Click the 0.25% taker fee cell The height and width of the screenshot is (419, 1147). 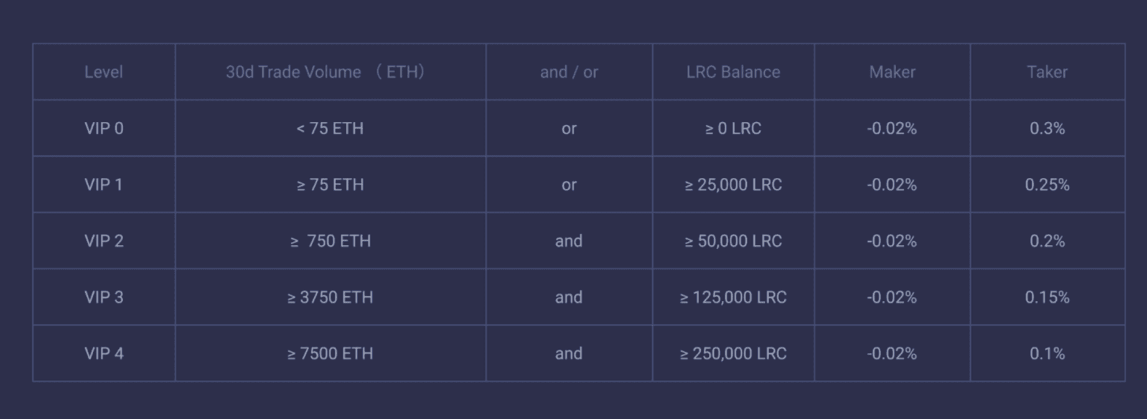tap(1047, 185)
